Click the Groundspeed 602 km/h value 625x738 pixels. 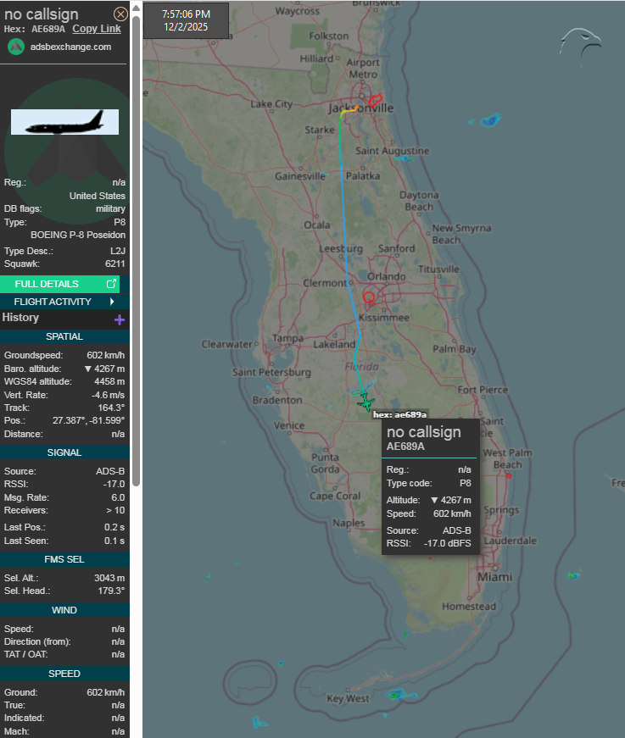point(105,355)
